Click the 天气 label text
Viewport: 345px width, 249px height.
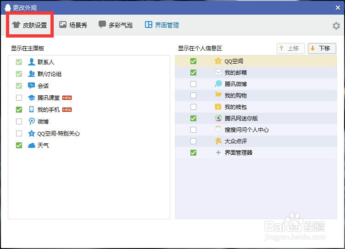tap(43, 145)
